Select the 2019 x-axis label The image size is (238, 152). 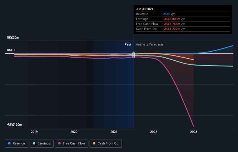pos(34,132)
